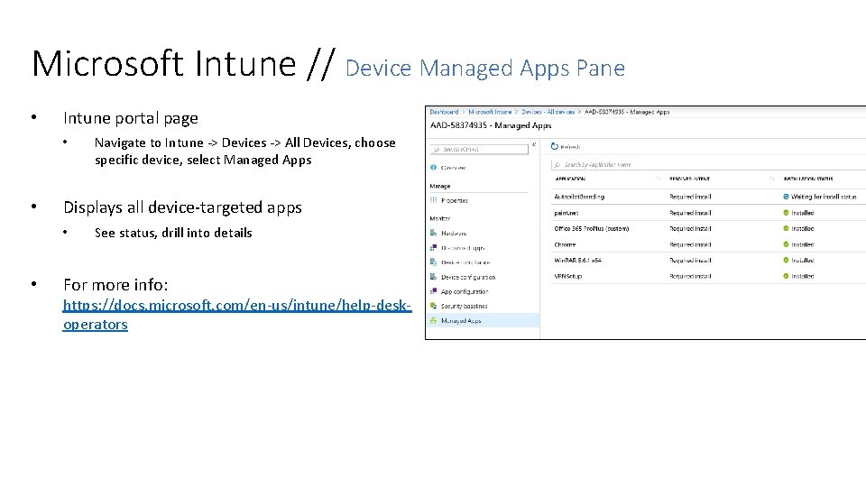Click the Devices - All devices breadcrumb
Screen dimensions: 866x487
click(x=548, y=112)
